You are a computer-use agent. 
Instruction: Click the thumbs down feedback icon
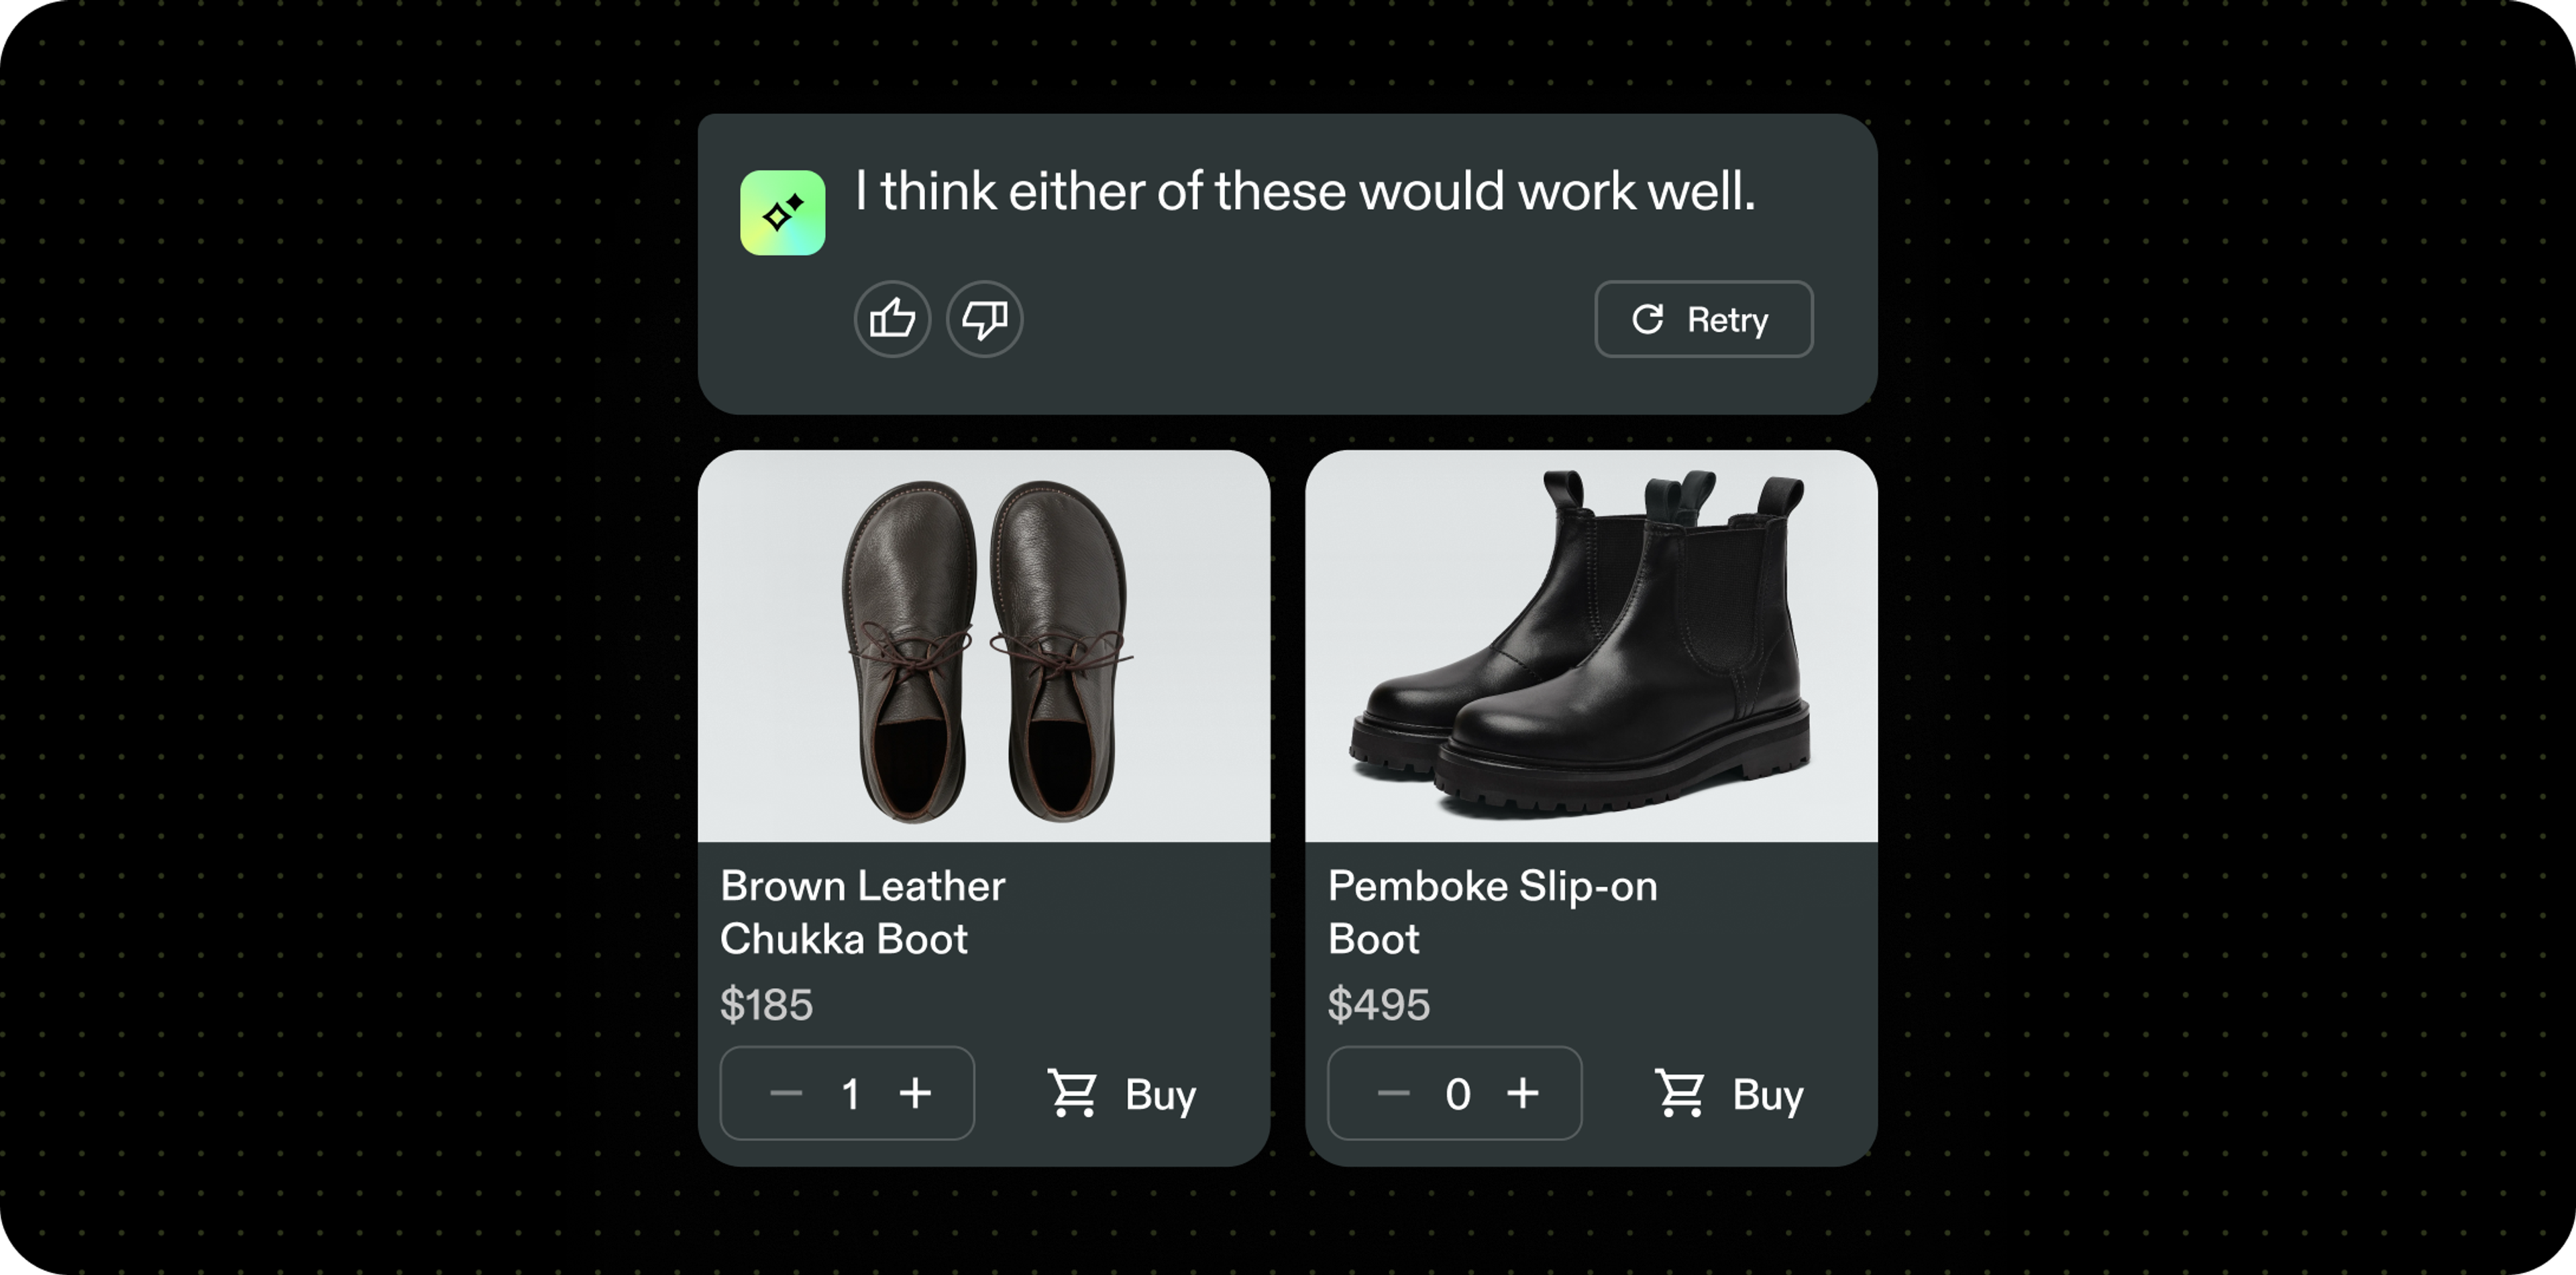click(985, 320)
